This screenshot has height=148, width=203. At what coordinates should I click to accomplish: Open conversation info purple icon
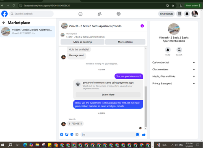click(x=142, y=26)
